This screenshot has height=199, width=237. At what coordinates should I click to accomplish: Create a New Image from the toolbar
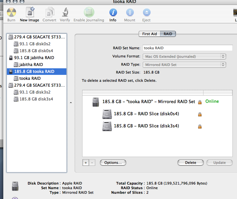click(x=30, y=12)
